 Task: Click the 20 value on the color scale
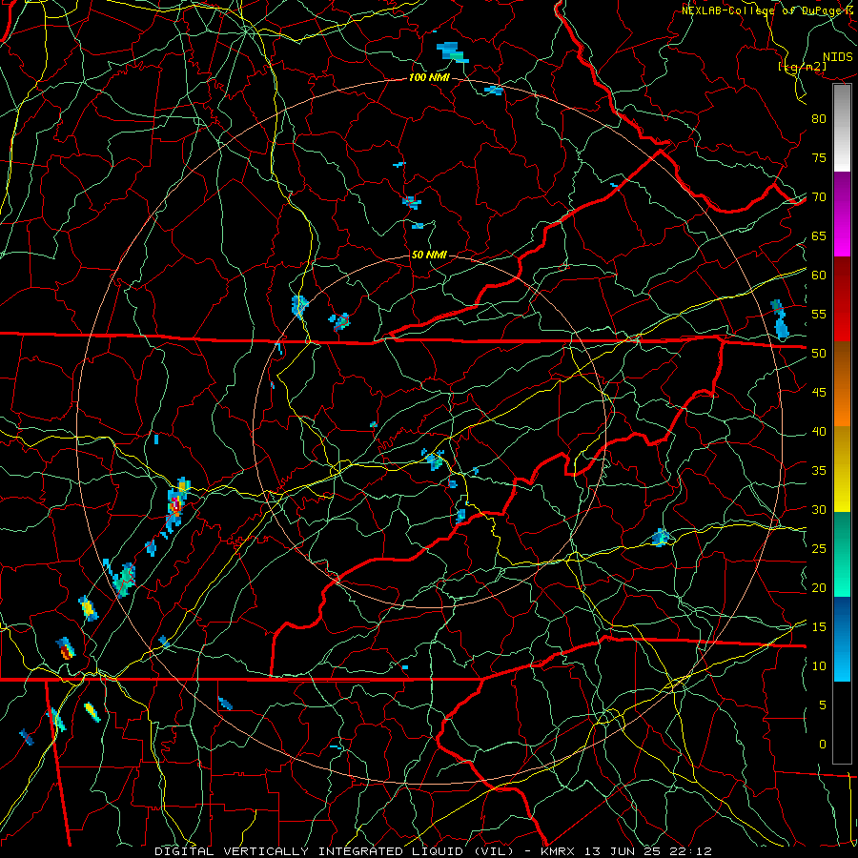tap(819, 588)
